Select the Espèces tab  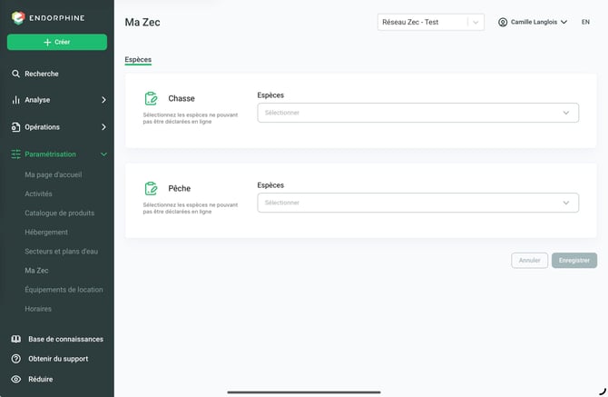(x=138, y=59)
